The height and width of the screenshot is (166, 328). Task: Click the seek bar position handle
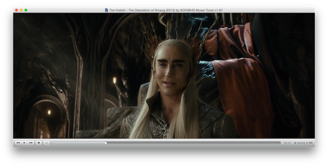(106, 143)
